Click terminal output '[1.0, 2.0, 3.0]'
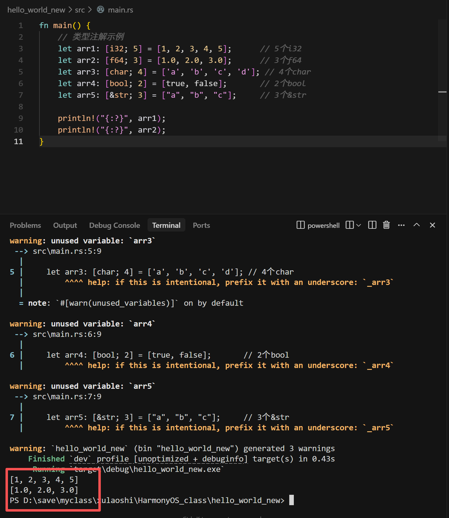 coord(44,490)
